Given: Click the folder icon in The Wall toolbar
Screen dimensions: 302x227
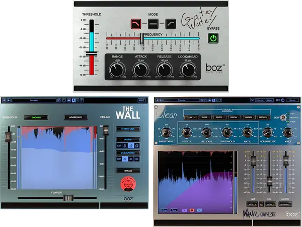Looking at the screenshot, I should (69, 100).
